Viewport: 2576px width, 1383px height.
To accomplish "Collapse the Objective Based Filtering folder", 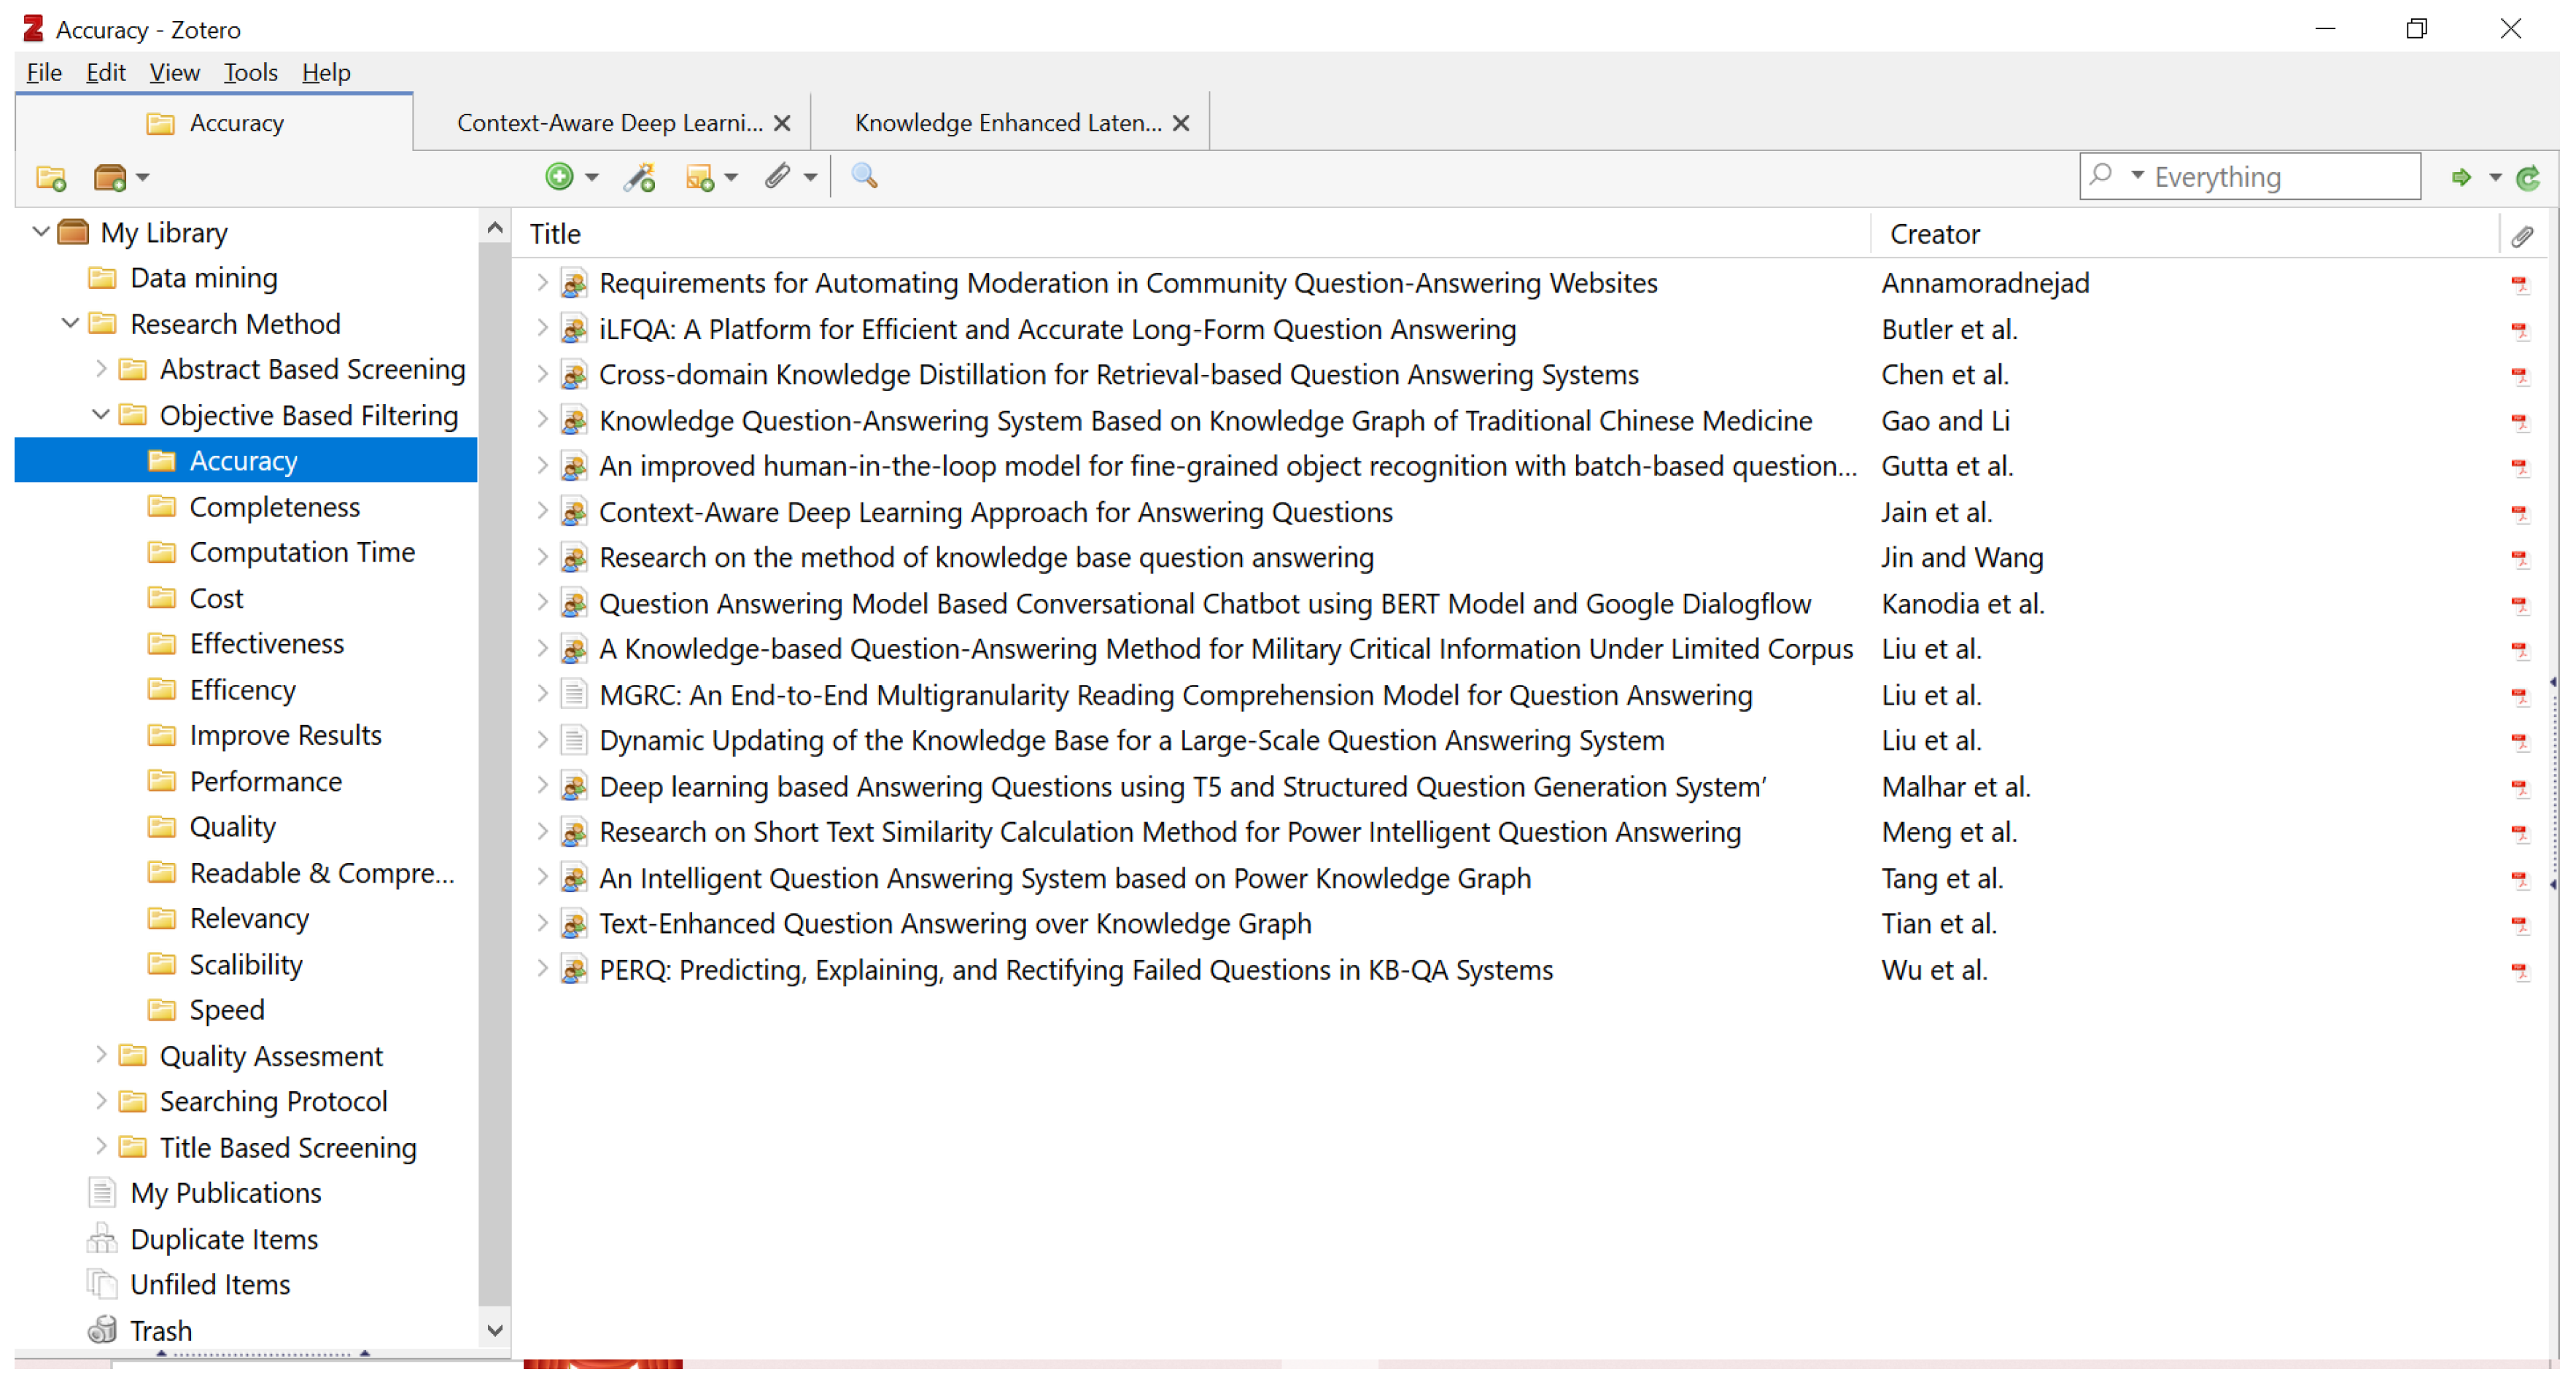I will [100, 415].
